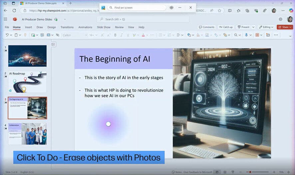Click the New Slide icon
The height and width of the screenshot is (175, 295).
click(x=33, y=35)
